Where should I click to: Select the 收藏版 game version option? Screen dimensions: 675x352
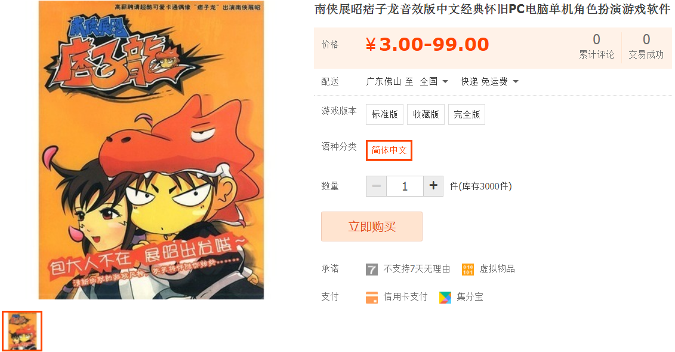tap(426, 115)
